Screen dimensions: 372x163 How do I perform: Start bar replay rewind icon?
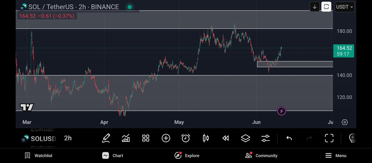pos(226,138)
